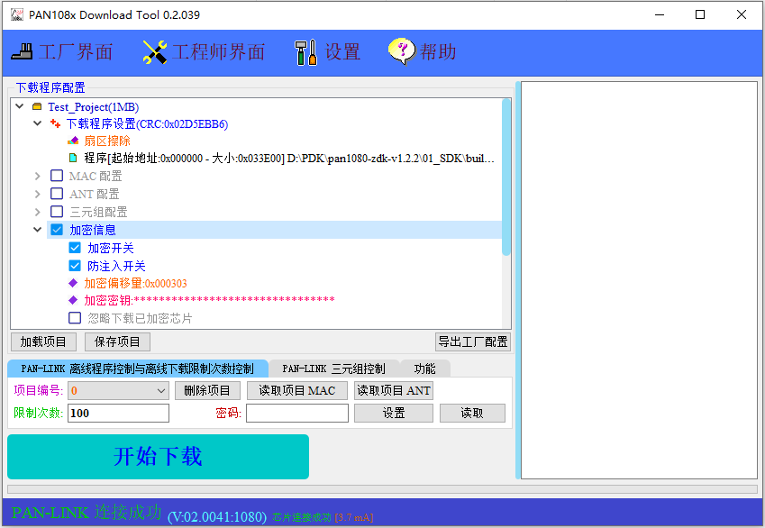Enable the MAC 配置 checkbox

[57, 176]
